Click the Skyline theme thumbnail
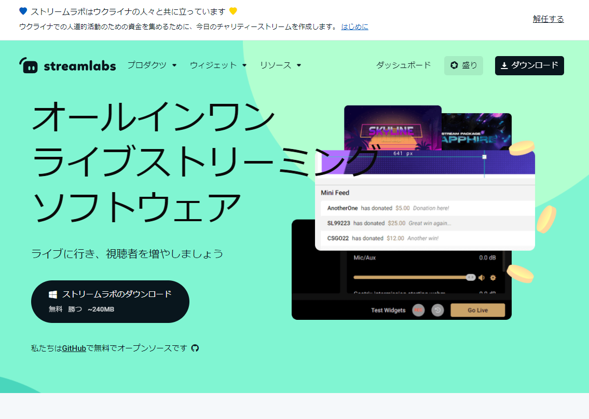Image resolution: width=589 pixels, height=419 pixels. point(392,128)
